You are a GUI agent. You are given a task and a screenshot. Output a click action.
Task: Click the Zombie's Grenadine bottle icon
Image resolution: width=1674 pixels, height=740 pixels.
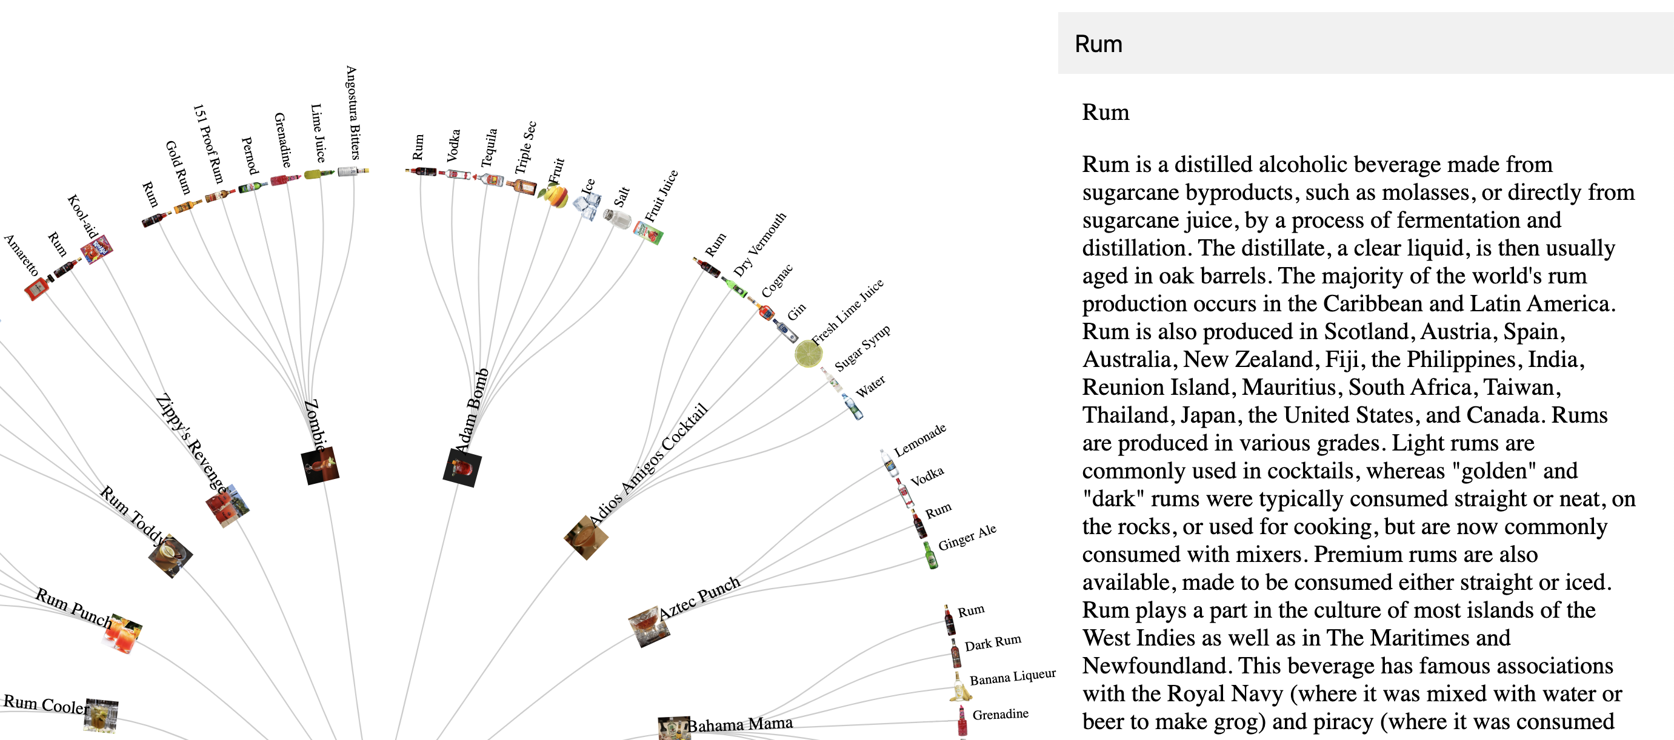pyautogui.click(x=285, y=179)
